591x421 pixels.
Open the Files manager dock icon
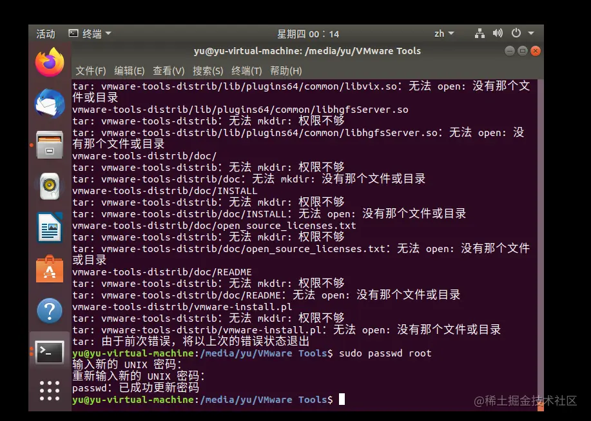coord(50,144)
